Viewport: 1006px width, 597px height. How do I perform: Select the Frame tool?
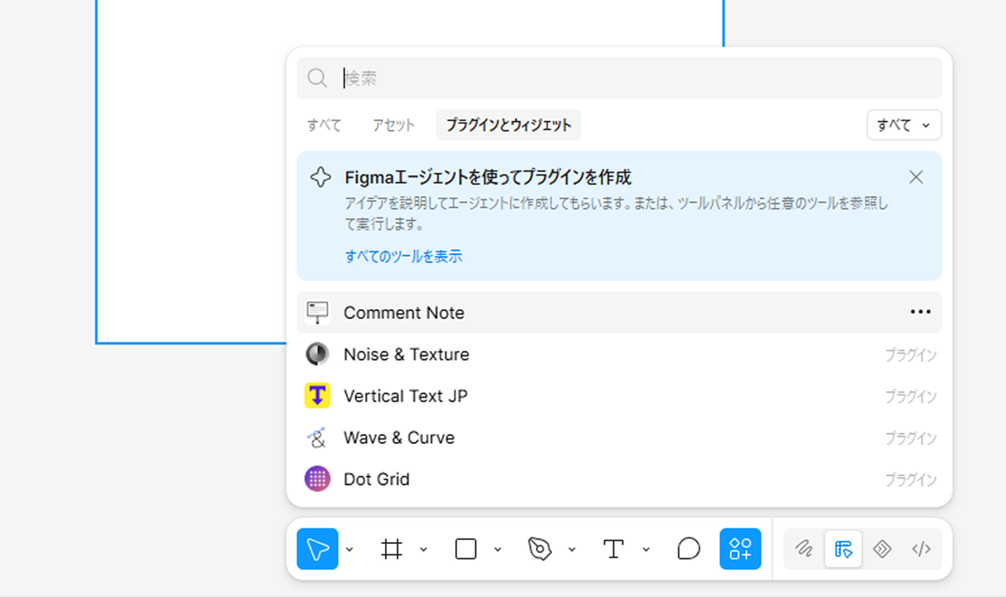(x=392, y=549)
